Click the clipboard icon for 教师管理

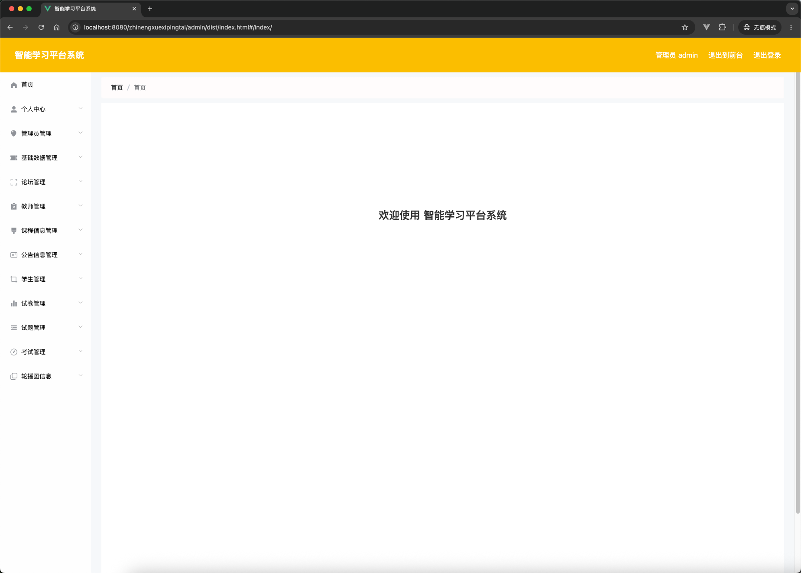point(14,206)
